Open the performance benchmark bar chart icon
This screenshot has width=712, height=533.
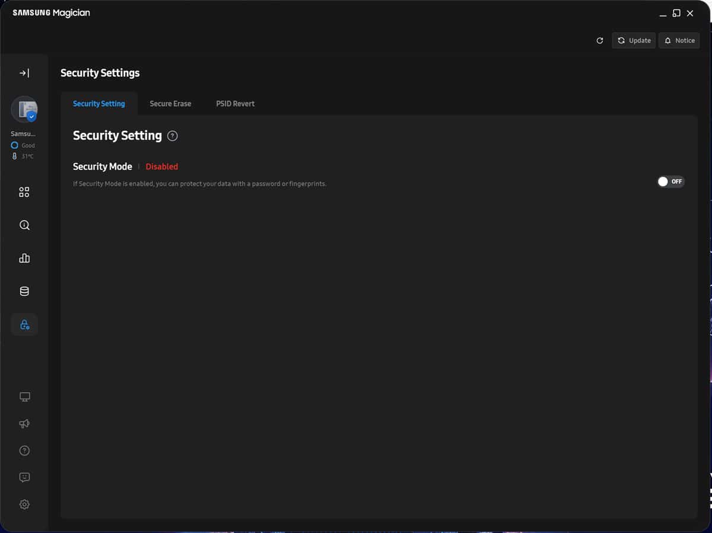click(24, 258)
